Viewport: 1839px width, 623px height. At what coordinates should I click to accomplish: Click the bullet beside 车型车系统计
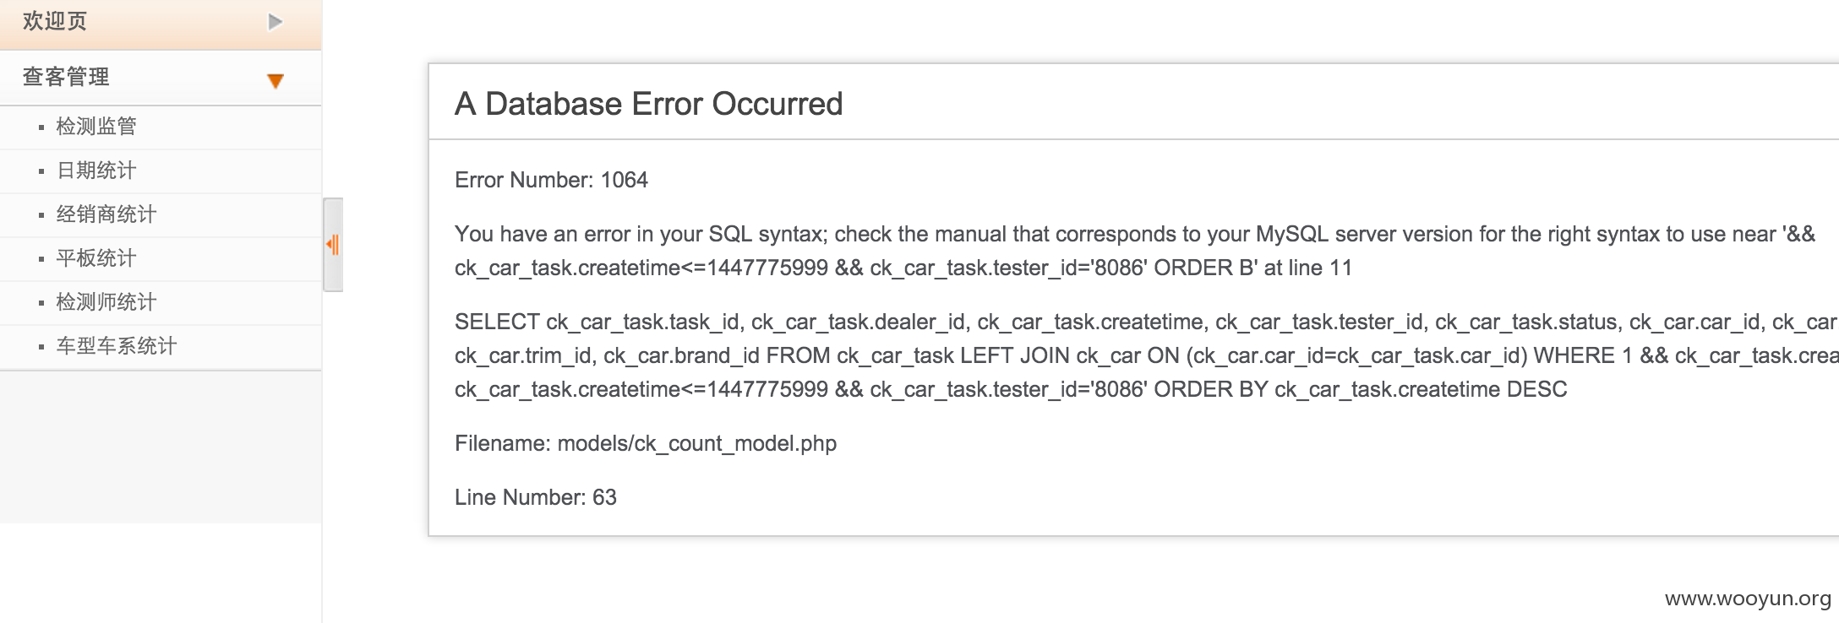[41, 347]
